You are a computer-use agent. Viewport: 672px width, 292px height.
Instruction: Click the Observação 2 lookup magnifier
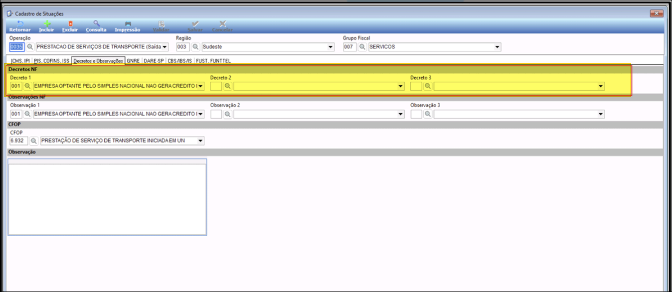pyautogui.click(x=228, y=114)
